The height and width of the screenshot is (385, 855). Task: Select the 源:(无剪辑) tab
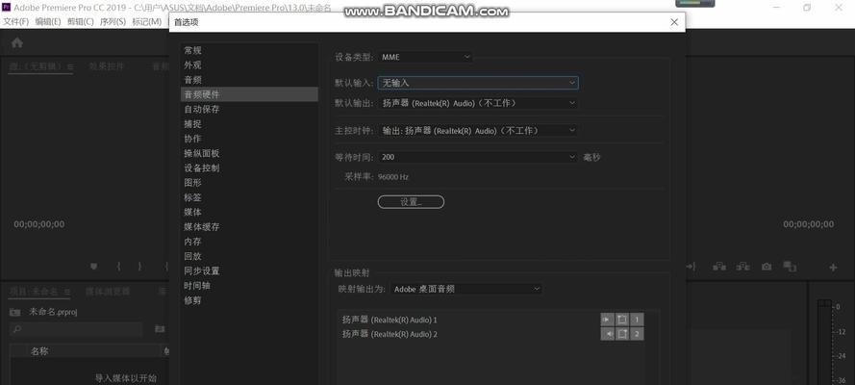[x=38, y=66]
